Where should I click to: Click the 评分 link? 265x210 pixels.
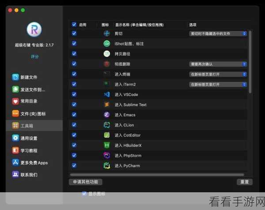(34, 57)
